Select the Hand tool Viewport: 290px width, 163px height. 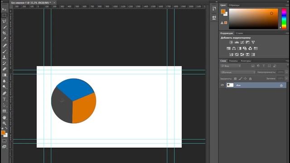[x=4, y=118]
